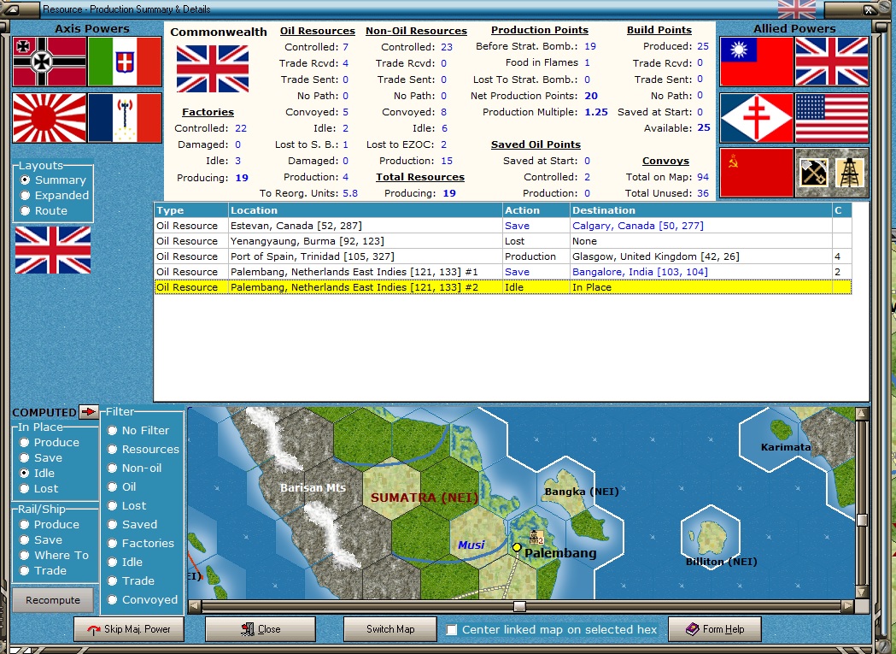Select the Italian flag under Axis Powers

126,62
